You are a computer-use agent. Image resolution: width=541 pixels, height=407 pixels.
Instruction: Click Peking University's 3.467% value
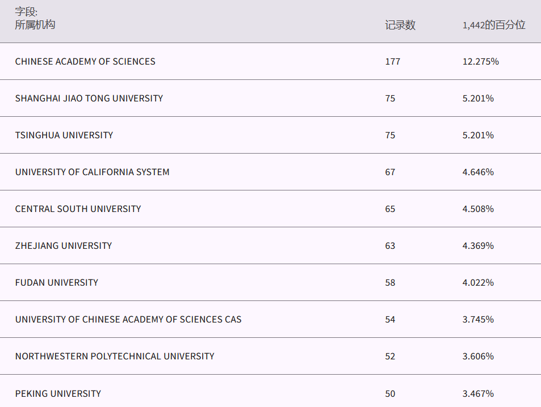pyautogui.click(x=478, y=393)
